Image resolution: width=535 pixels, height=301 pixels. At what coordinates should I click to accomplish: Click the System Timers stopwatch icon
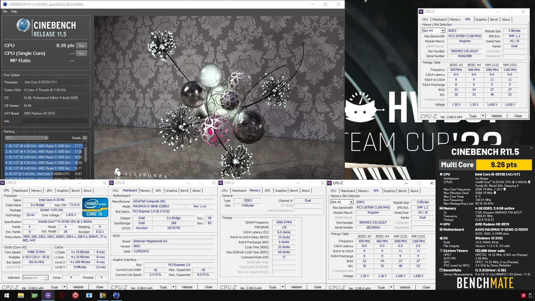441,251
